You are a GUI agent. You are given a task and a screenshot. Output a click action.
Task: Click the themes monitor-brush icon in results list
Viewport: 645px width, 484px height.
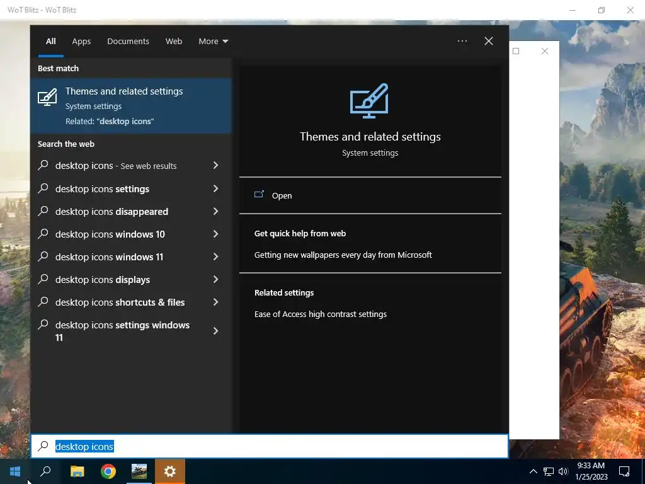pyautogui.click(x=47, y=98)
